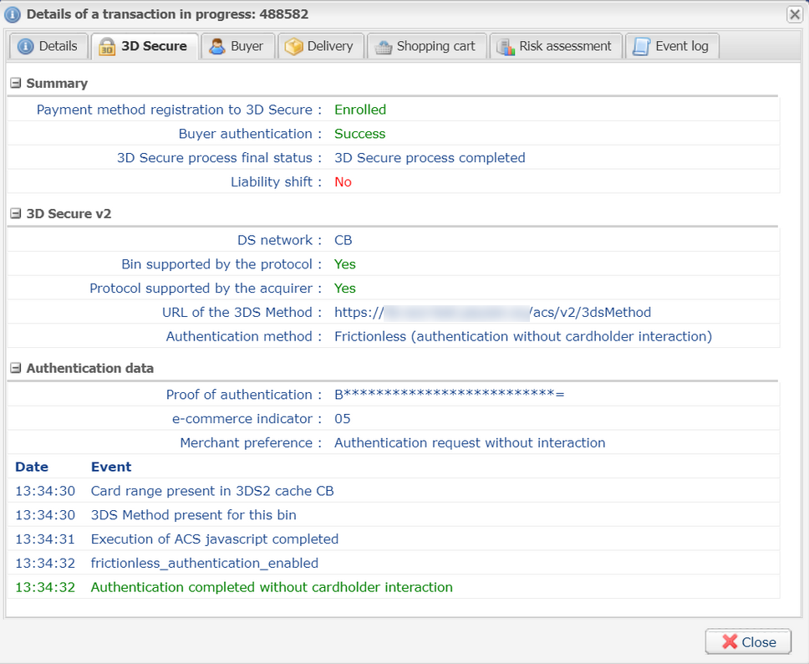Click the e-commerce indicator '05' value
This screenshot has height=664, width=809.
click(x=343, y=419)
